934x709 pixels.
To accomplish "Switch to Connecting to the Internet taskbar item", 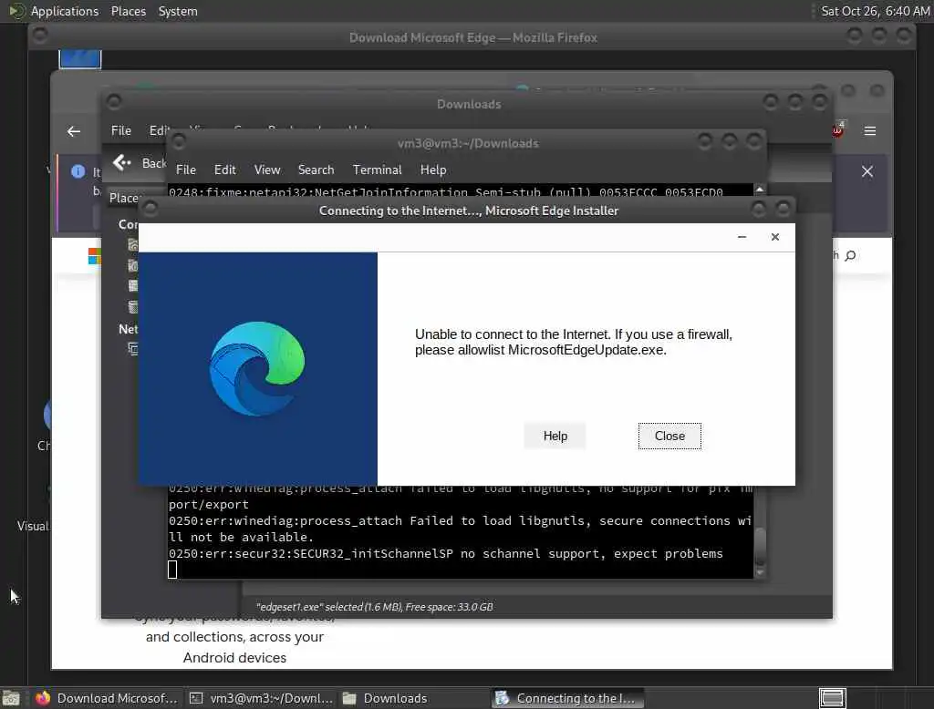I will (567, 698).
